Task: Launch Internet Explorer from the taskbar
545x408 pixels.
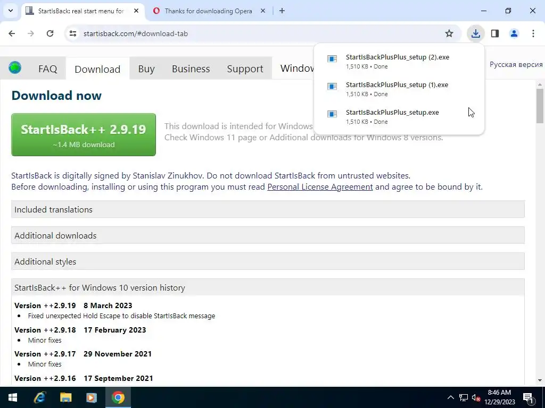Action: [x=39, y=397]
